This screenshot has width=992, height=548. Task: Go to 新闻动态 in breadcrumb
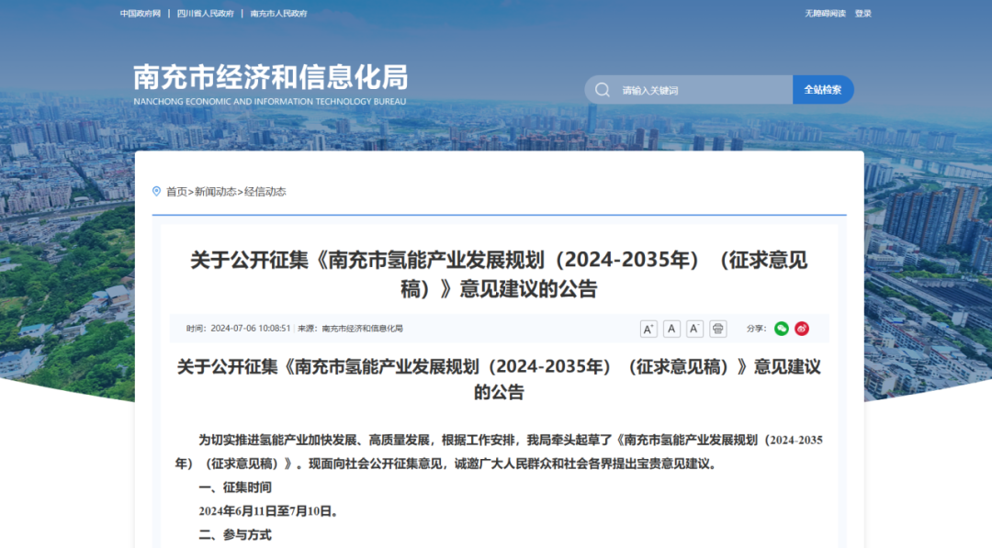pyautogui.click(x=215, y=192)
